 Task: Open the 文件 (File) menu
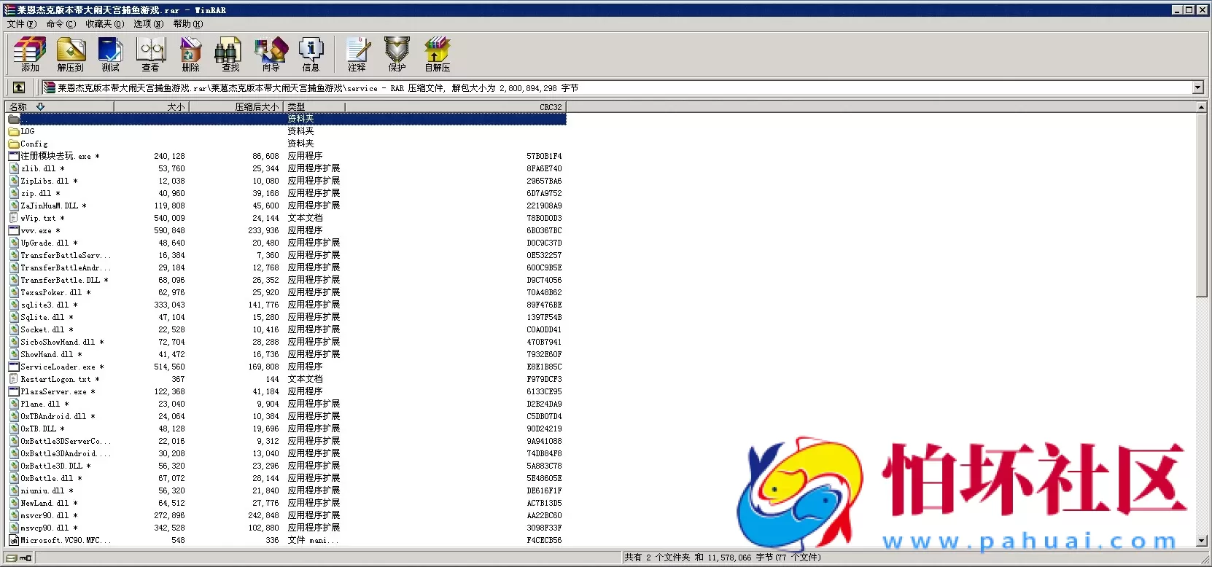point(21,24)
